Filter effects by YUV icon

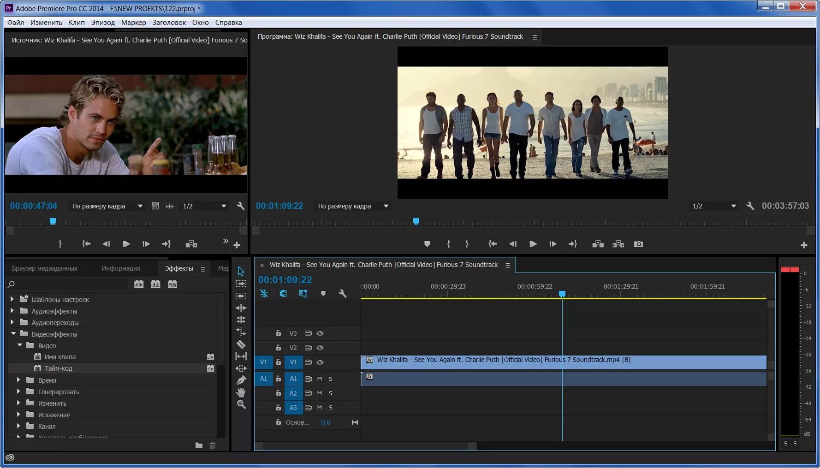(172, 284)
